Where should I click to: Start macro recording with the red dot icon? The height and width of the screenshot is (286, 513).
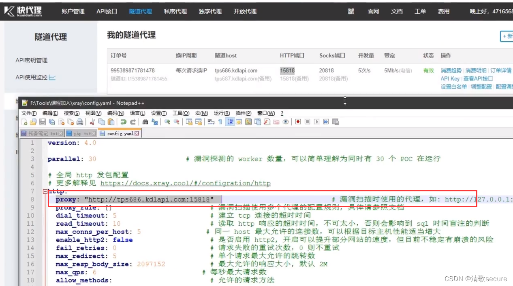(298, 122)
